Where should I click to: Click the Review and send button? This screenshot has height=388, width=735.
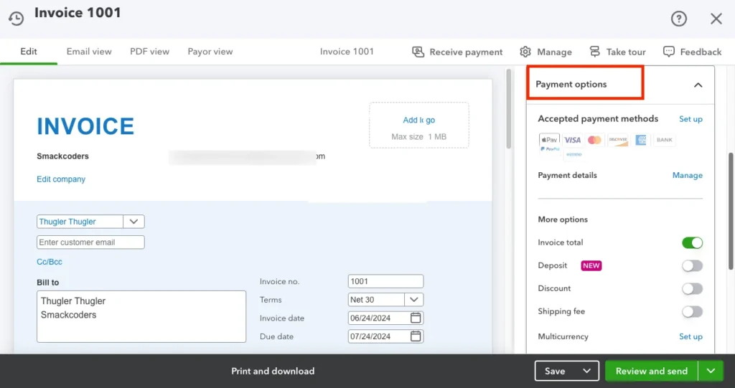pyautogui.click(x=652, y=371)
